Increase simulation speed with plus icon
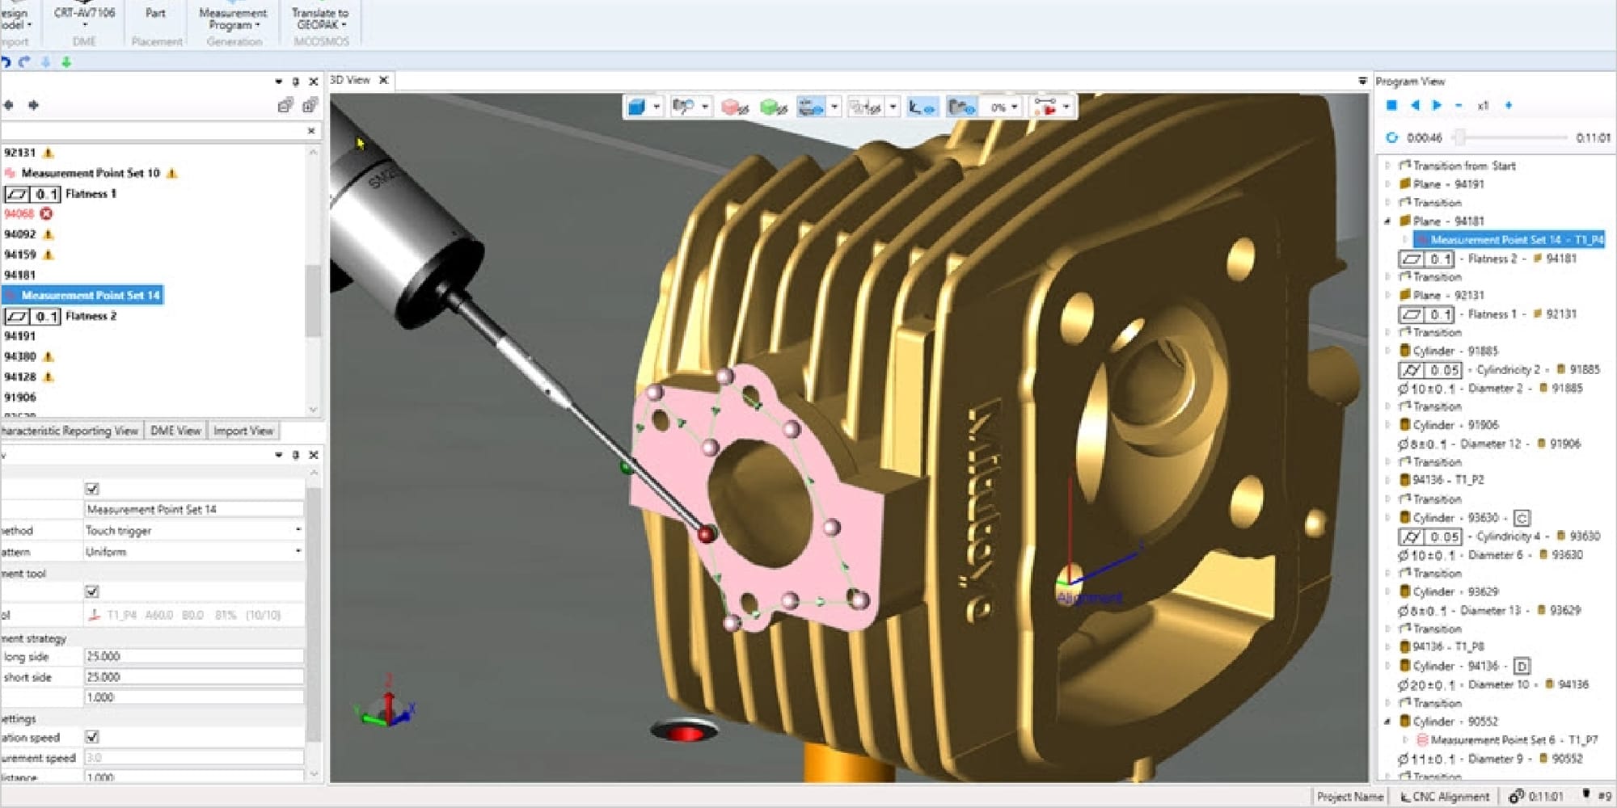Viewport: 1617px width, 808px height. 1508,105
